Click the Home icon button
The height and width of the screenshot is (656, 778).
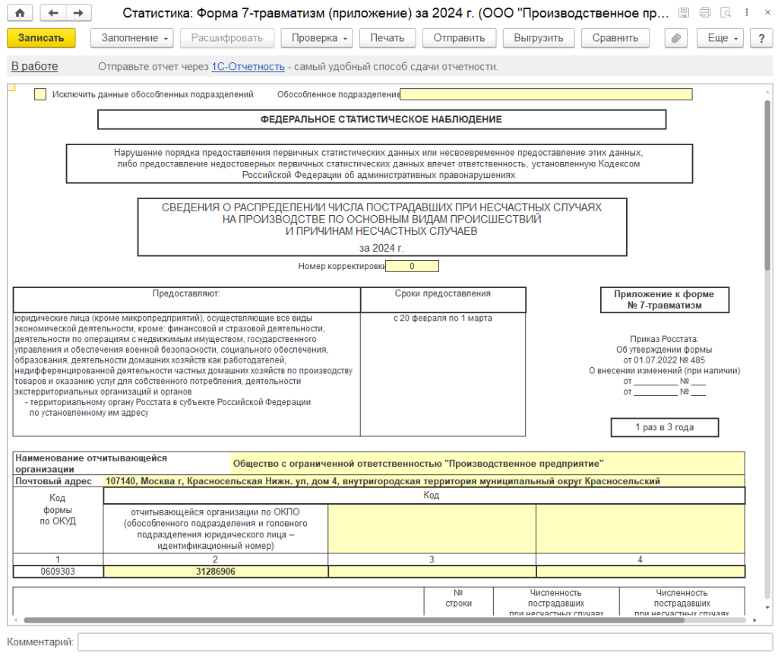coord(20,13)
